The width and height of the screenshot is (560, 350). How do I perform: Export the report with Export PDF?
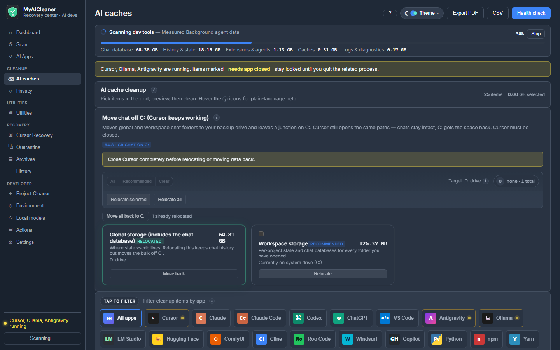click(465, 13)
